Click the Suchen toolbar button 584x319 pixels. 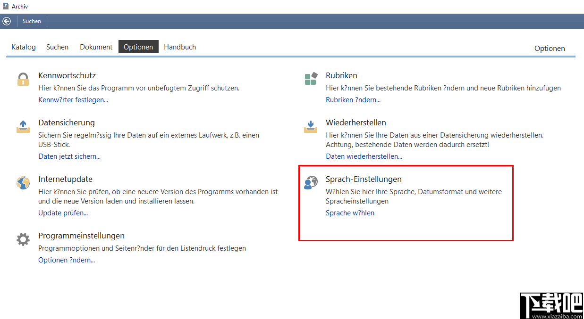32,21
